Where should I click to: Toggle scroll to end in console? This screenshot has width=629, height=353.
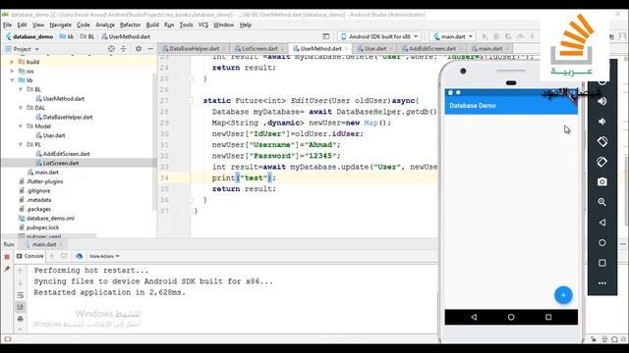point(21,307)
